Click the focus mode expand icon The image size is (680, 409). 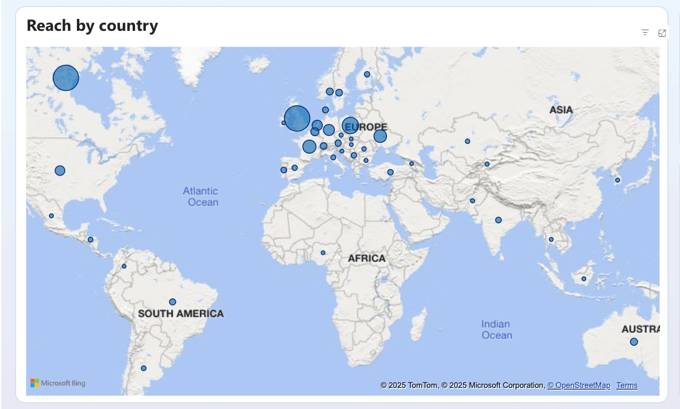point(662,33)
